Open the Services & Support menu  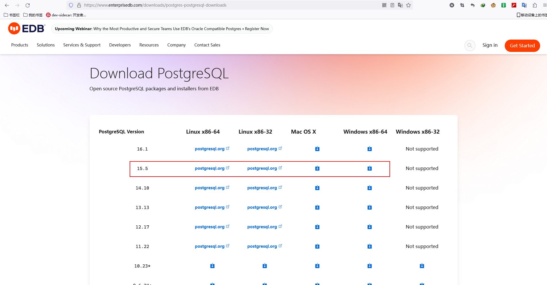point(82,45)
